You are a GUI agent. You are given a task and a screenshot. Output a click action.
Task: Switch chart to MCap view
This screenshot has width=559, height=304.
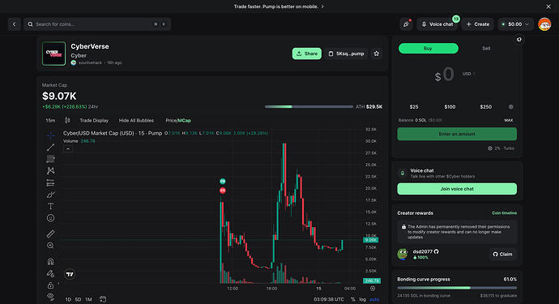coord(185,121)
